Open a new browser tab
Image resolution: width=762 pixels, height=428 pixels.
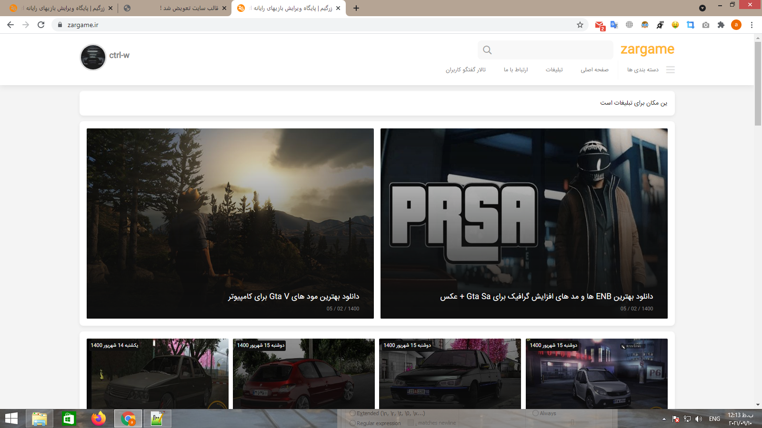(356, 8)
